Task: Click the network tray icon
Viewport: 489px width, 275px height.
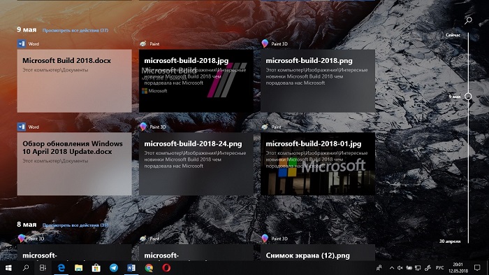Action: pos(418,268)
